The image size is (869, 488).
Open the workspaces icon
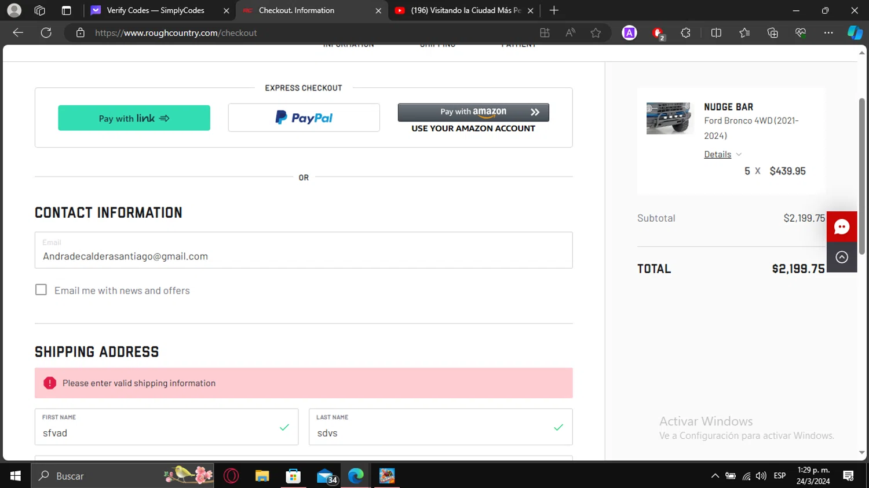click(40, 10)
